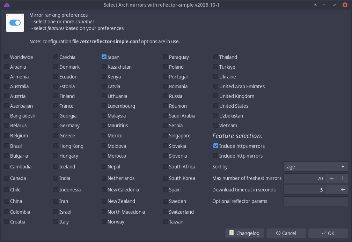Open the Sort by dropdown
This screenshot has width=352, height=242.
[x=316, y=167]
